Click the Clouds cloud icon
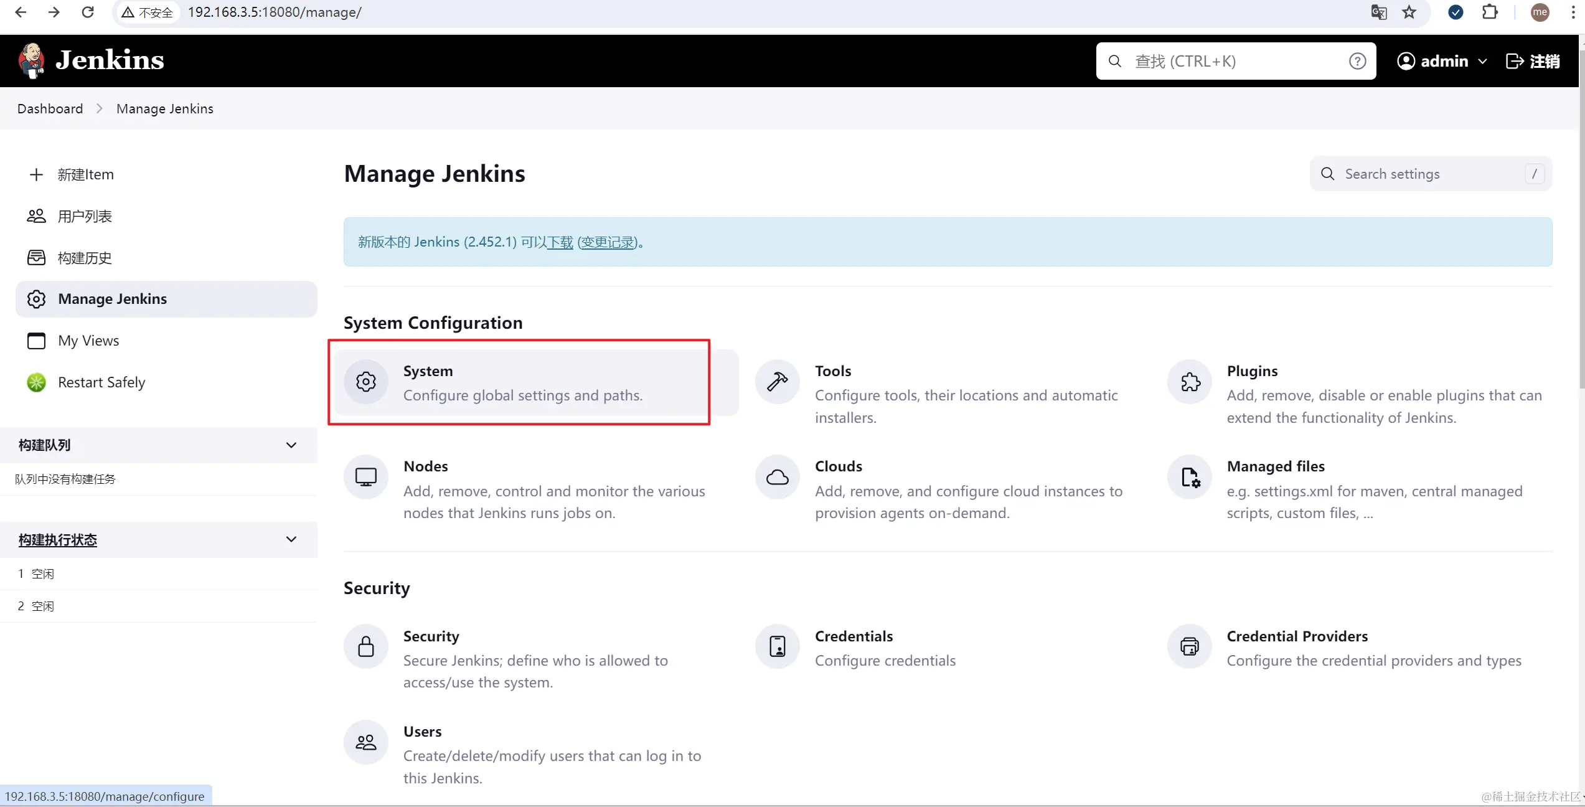The image size is (1585, 807). [777, 477]
